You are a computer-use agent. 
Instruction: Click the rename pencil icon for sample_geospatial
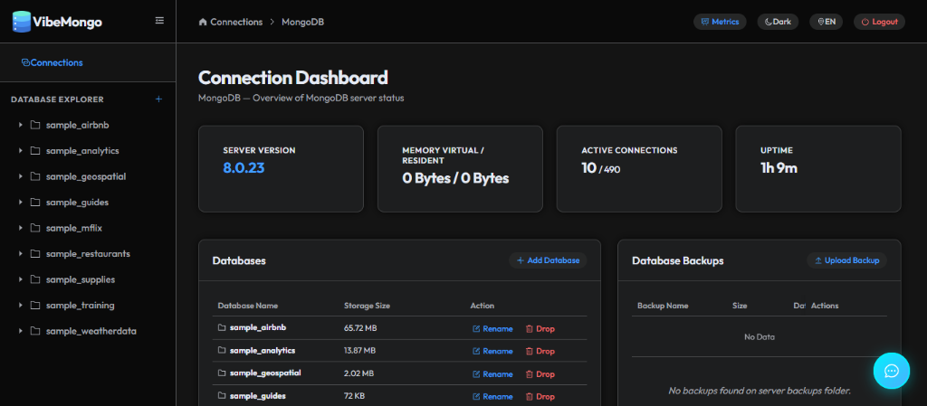point(476,374)
